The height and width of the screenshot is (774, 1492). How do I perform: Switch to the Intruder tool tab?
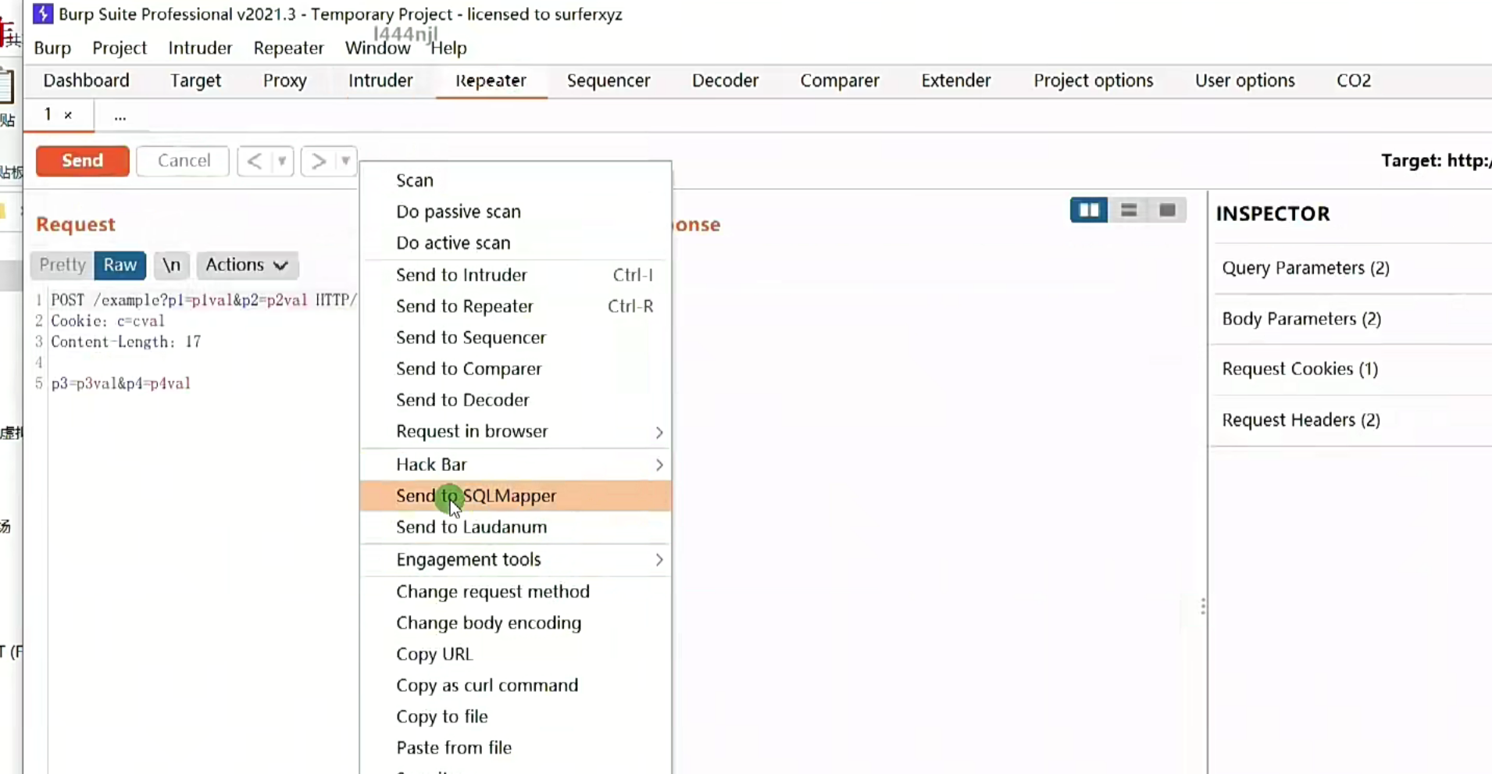(x=380, y=80)
